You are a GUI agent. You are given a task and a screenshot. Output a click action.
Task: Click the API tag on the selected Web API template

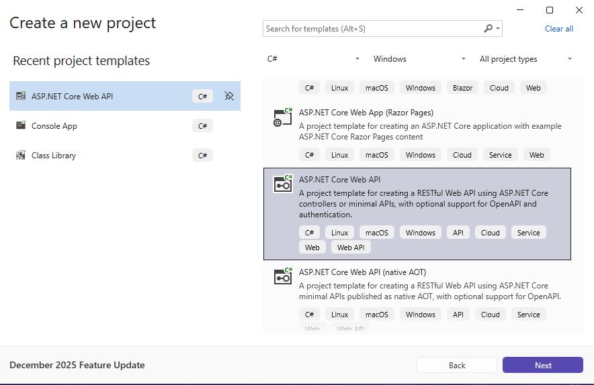[x=458, y=233]
